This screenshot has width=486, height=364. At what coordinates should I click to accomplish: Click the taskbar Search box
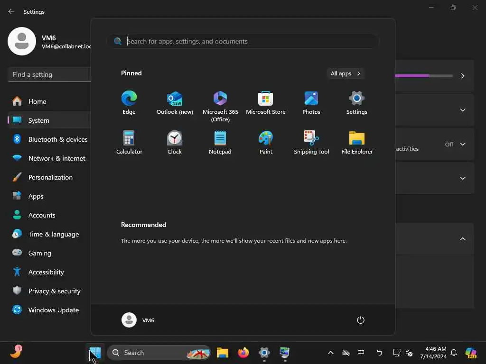[x=159, y=353]
